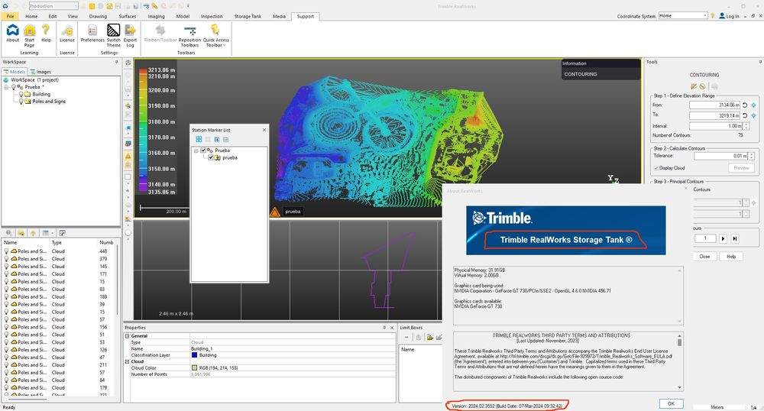
Task: Click the next contour play arrow button
Action: [723, 238]
